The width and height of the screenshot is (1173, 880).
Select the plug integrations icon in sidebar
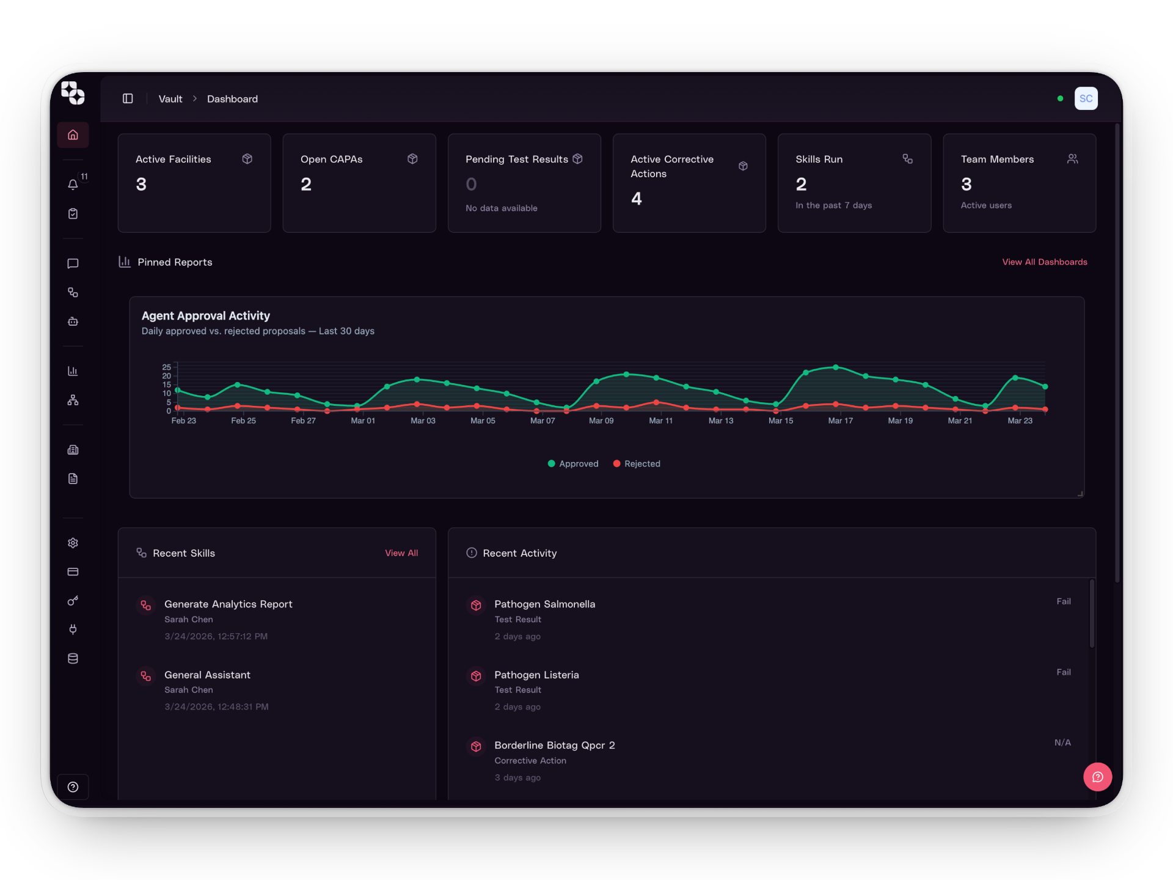[x=73, y=629]
